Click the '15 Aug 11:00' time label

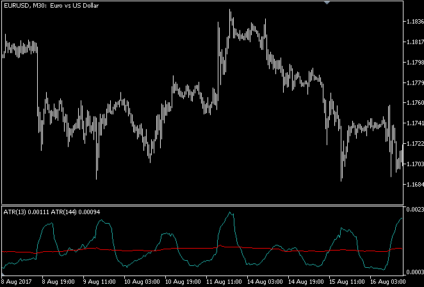347,282
